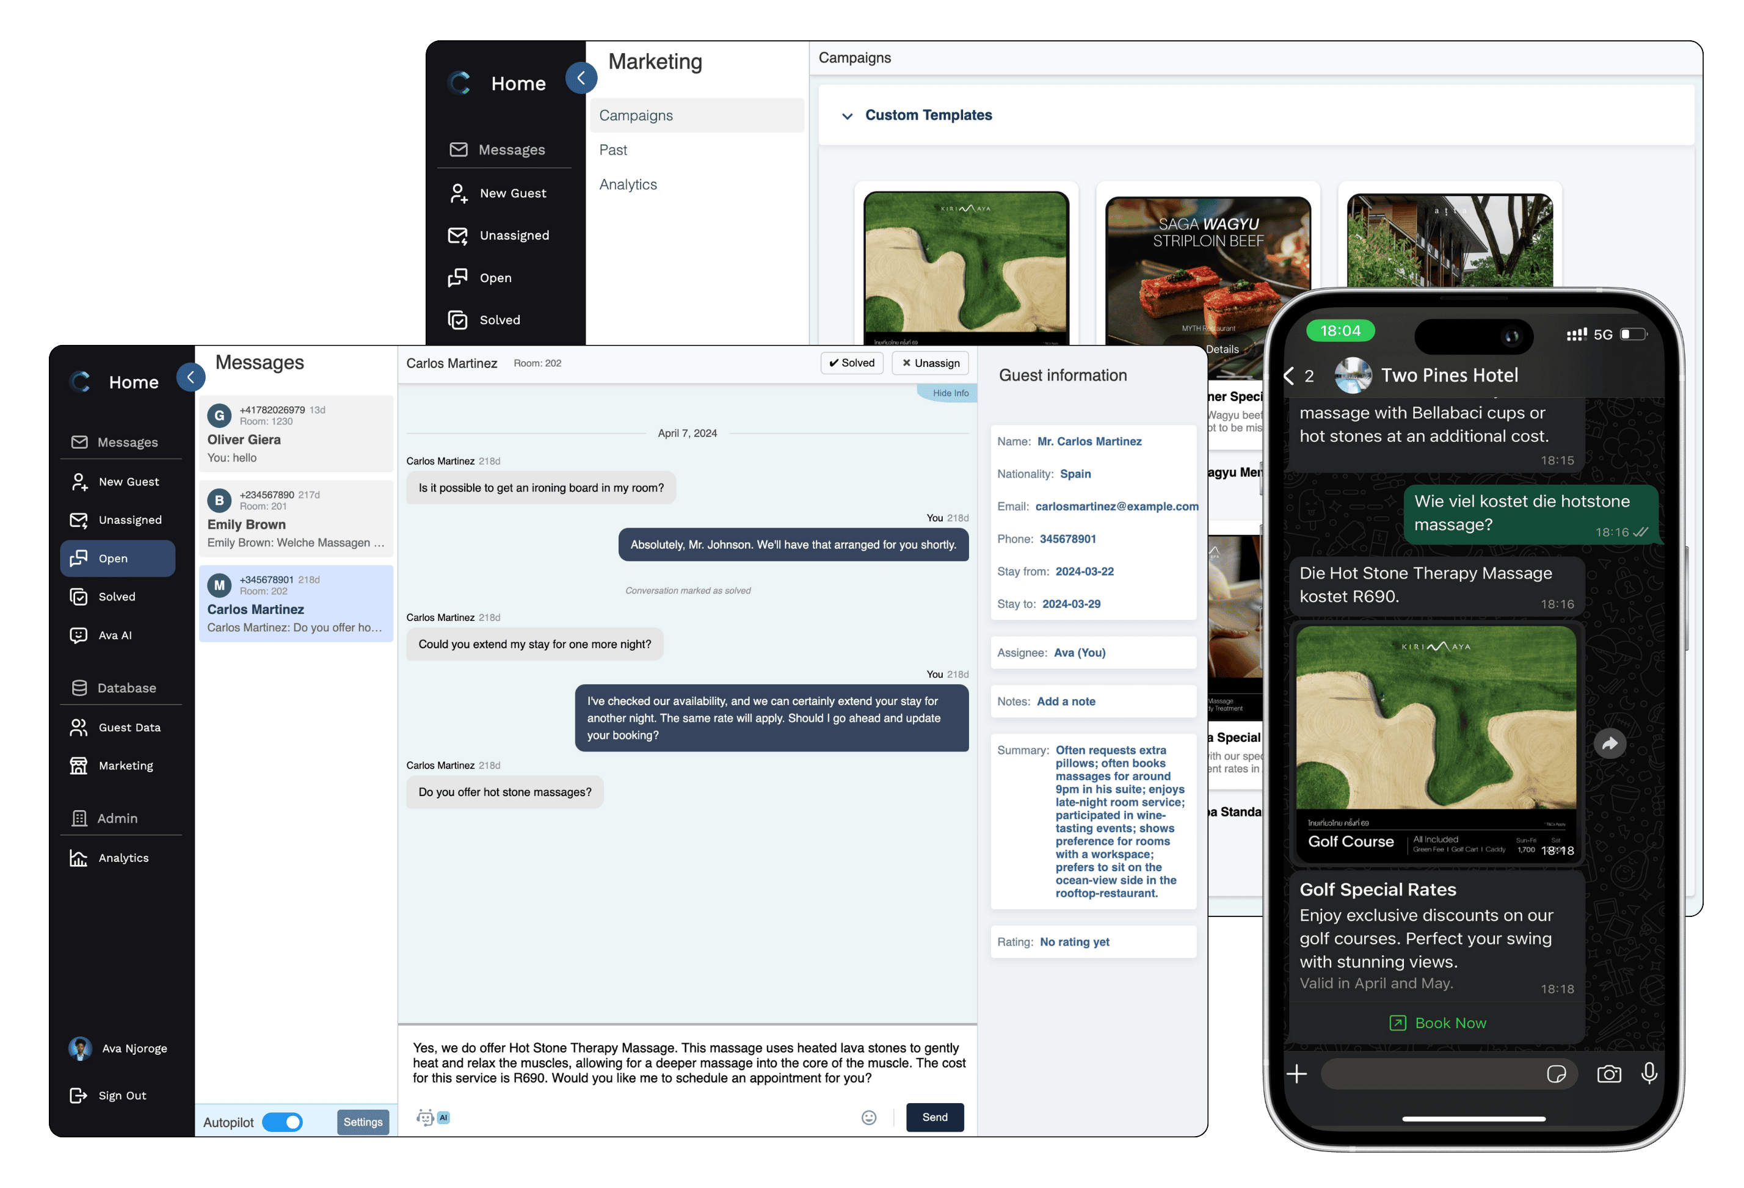Screen dimensions: 1744x1188
Task: Click the AI suggestion robot icon
Action: (426, 1118)
